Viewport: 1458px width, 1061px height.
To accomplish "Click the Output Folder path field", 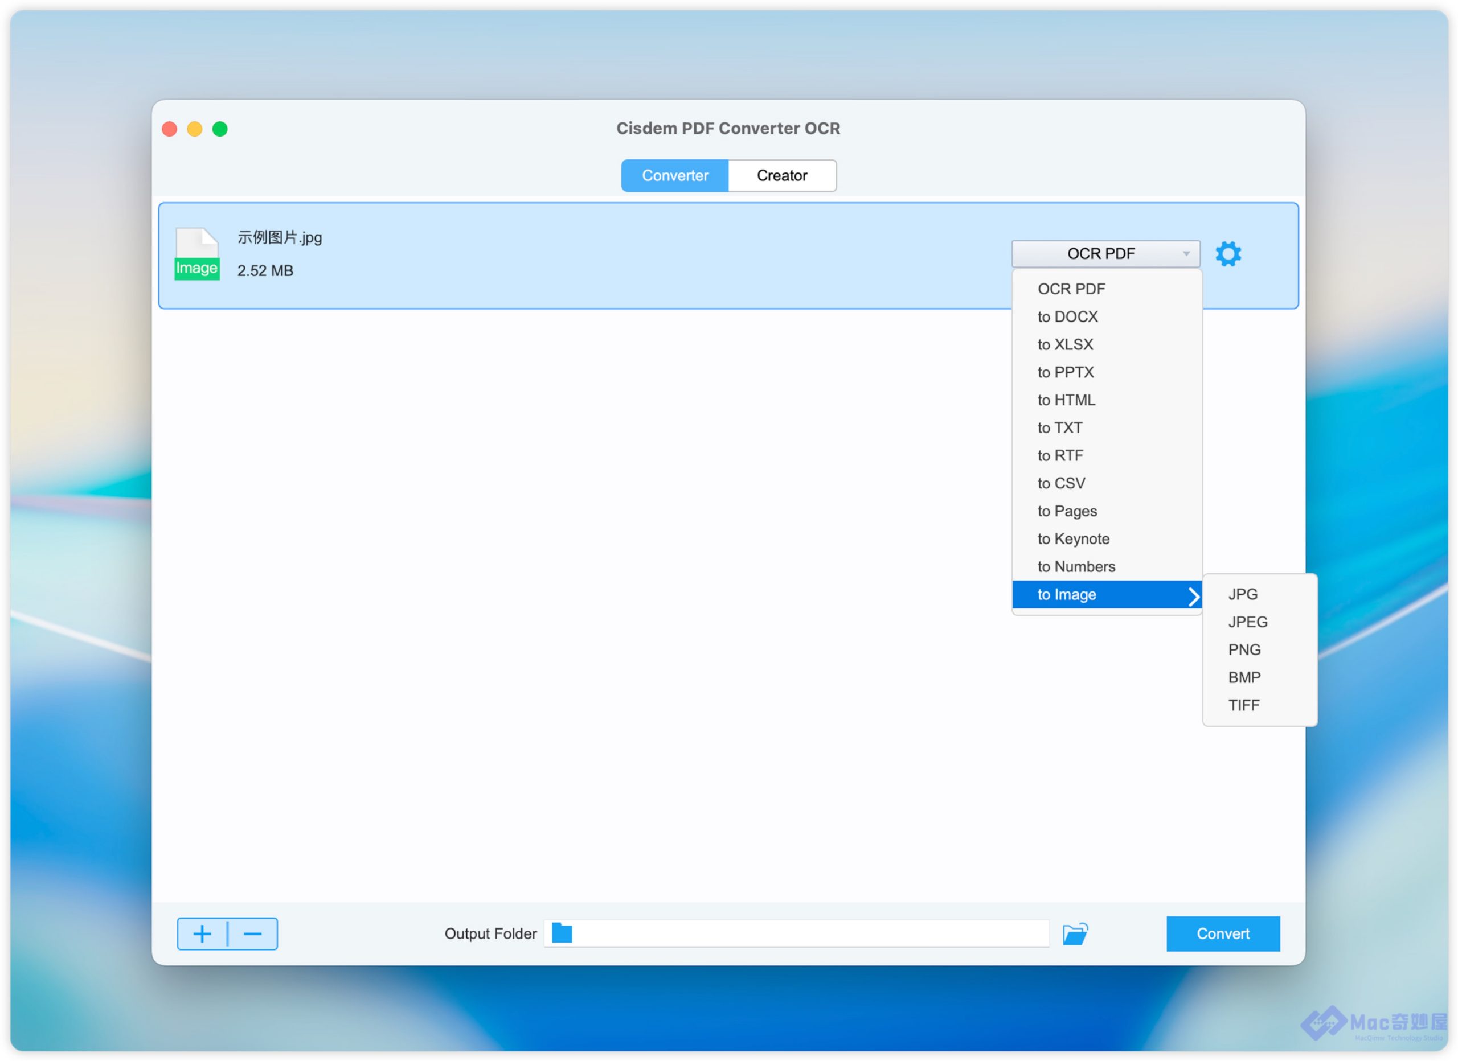I will [x=810, y=933].
